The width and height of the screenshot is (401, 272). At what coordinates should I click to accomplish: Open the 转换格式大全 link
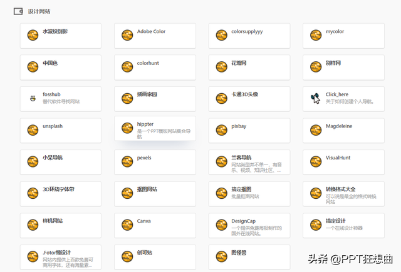[x=341, y=189]
